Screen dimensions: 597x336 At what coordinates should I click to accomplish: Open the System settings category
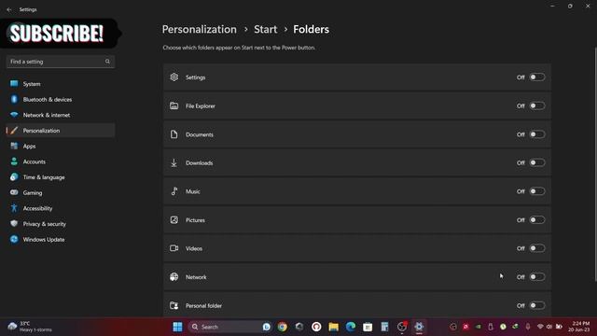(61, 84)
